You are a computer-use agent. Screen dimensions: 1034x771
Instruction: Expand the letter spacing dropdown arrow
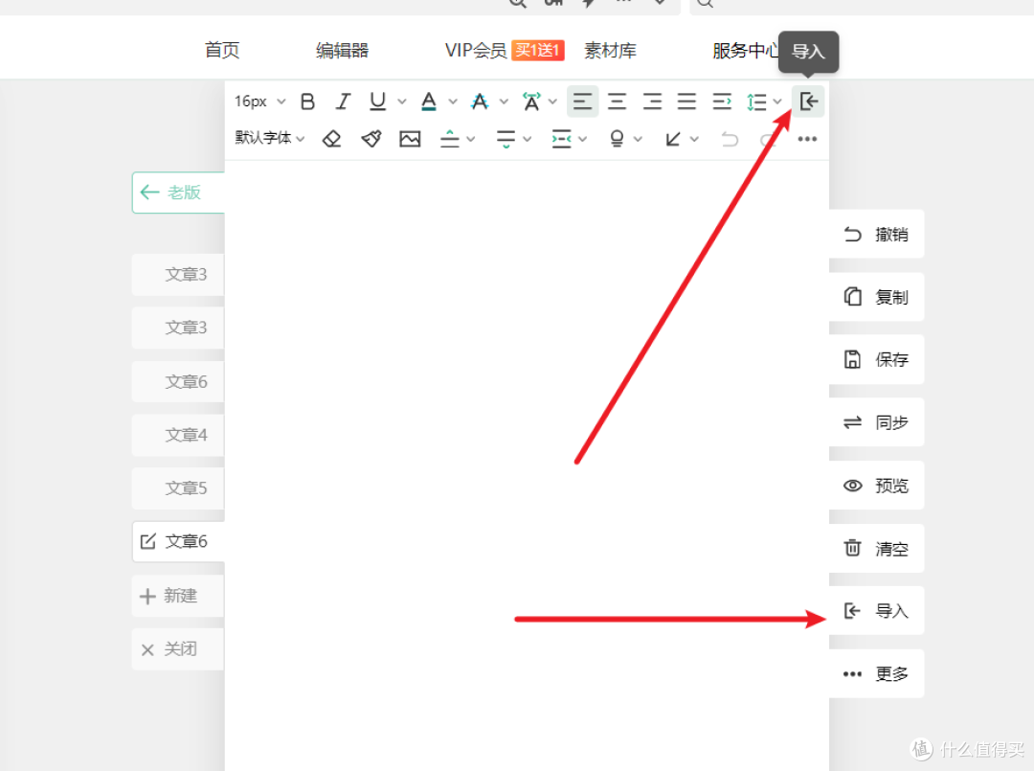point(552,102)
